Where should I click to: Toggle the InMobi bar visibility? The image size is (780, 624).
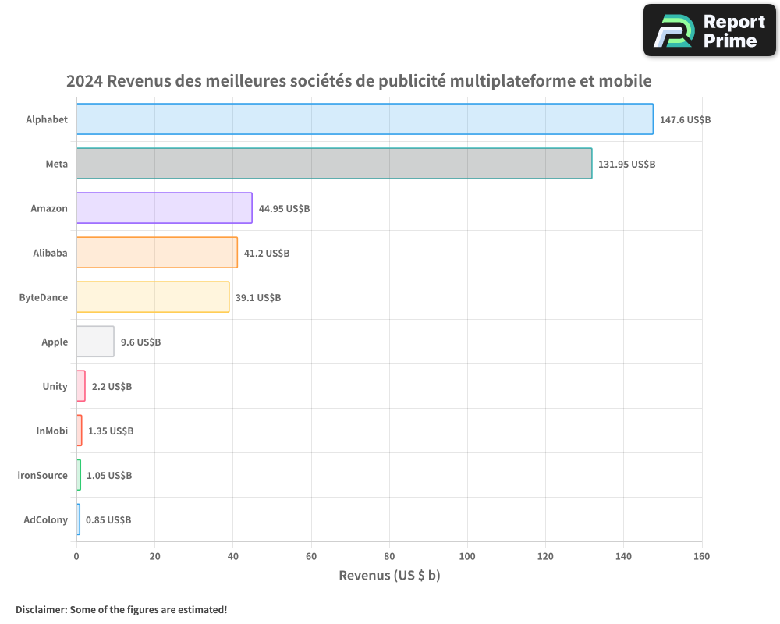[78, 431]
